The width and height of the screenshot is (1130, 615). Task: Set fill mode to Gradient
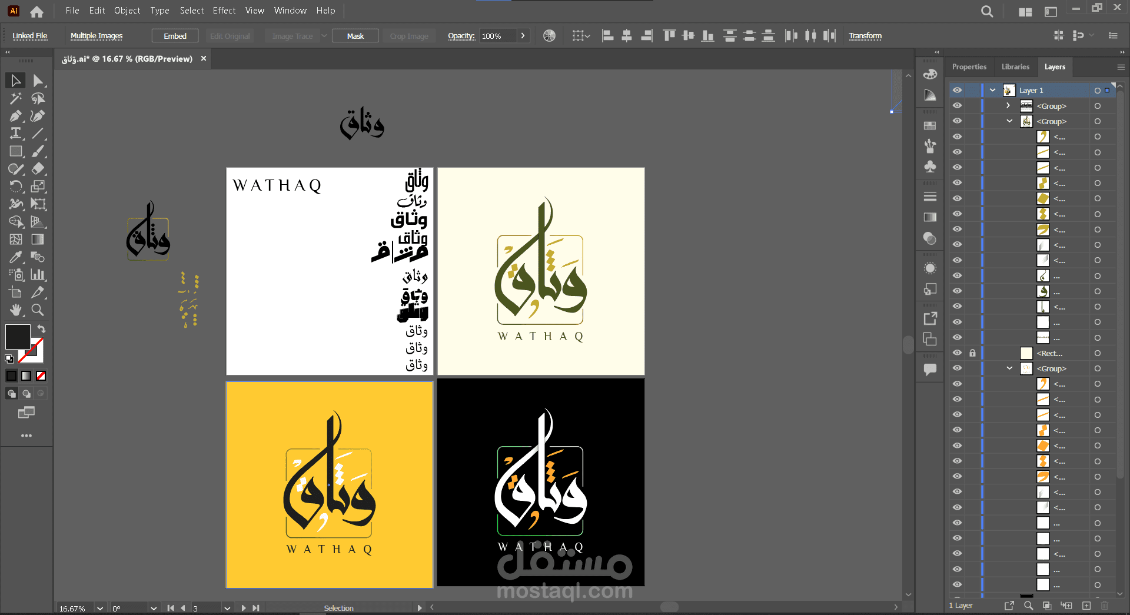tap(26, 375)
